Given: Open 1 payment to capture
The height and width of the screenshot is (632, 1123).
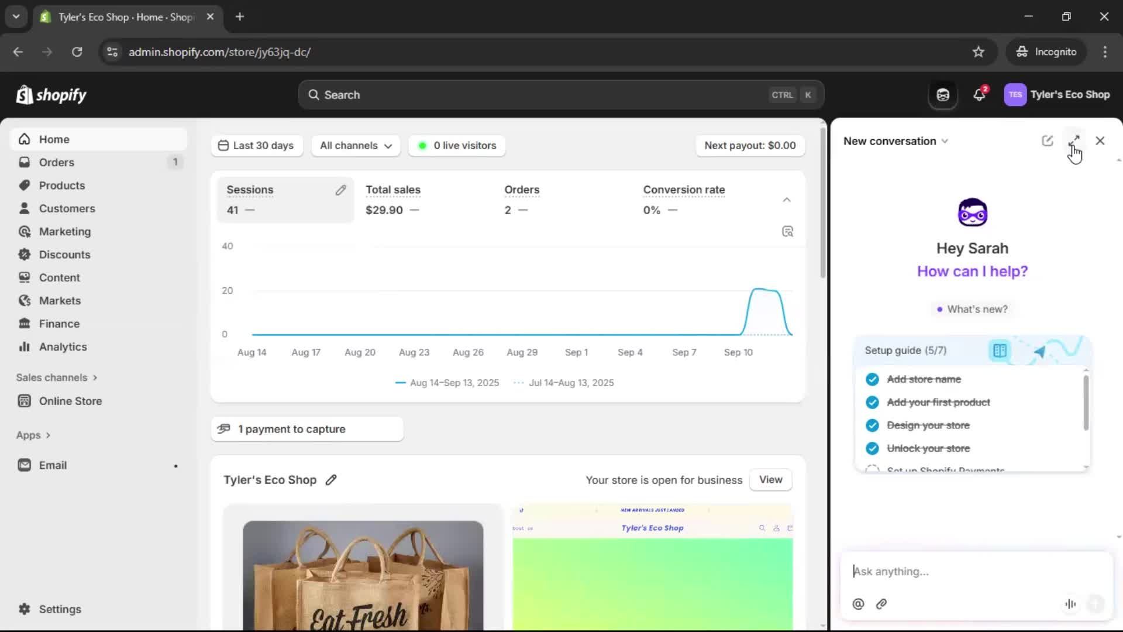Looking at the screenshot, I should pyautogui.click(x=307, y=430).
